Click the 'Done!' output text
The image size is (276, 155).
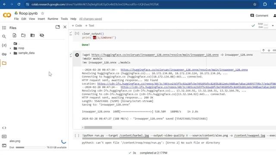(x=86, y=45)
